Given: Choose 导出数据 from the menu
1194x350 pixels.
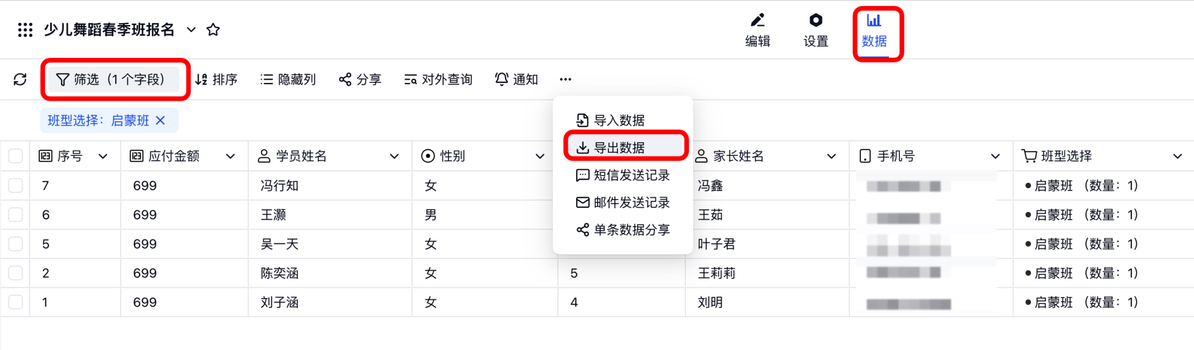Looking at the screenshot, I should coord(619,148).
